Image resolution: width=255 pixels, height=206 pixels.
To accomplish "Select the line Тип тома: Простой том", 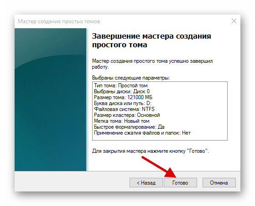I will pos(121,85).
